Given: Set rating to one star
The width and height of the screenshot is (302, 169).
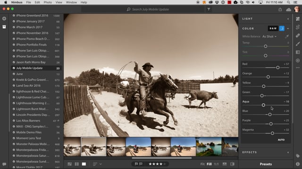Looking at the screenshot, I should (150, 164).
